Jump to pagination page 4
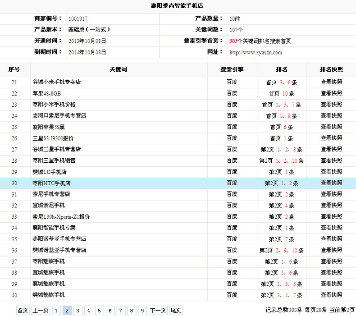Image resolution: width=356 pixels, height=316 pixels. click(88, 310)
